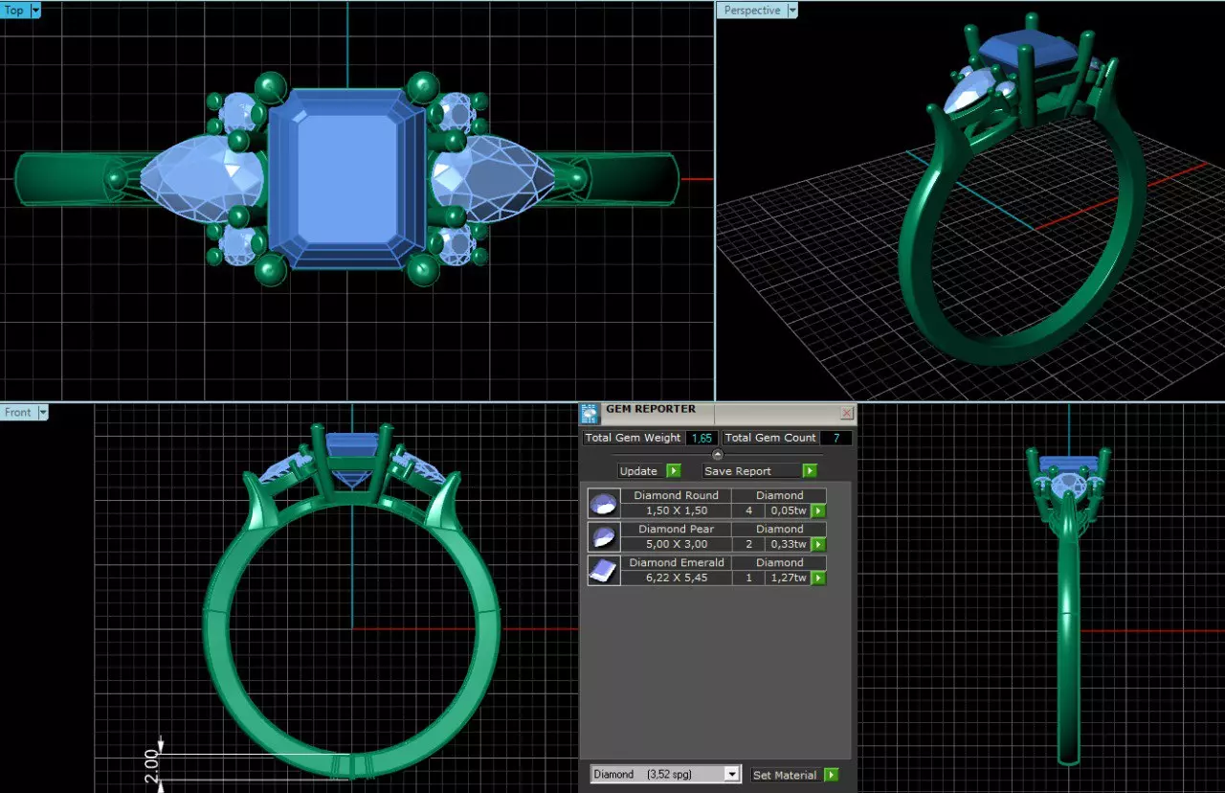Click the Save Report button
The image size is (1225, 793).
pyautogui.click(x=738, y=470)
